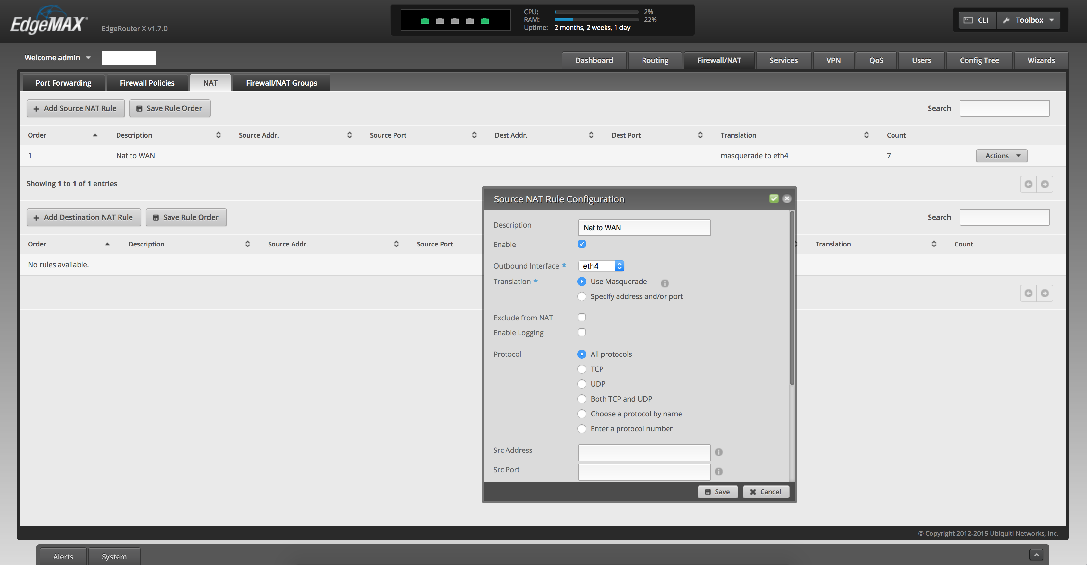Show info tooltip for Src Port

click(x=718, y=471)
